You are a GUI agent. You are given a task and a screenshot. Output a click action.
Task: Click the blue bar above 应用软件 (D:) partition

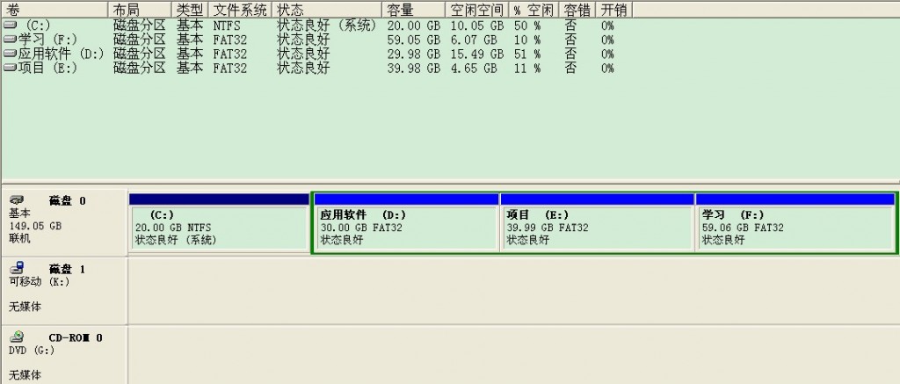click(x=406, y=199)
